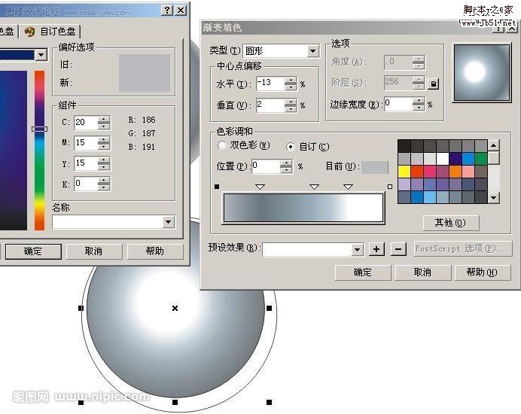Adjust the K value spinner
This screenshot has width=521, height=414.
(x=104, y=184)
